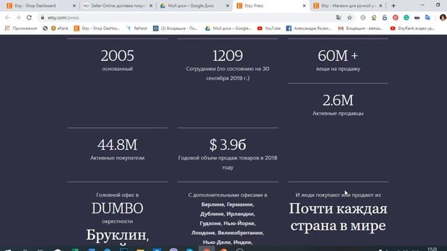Open a new browser tab
Image resolution: width=447 pixels, height=251 pixels.
point(393,6)
